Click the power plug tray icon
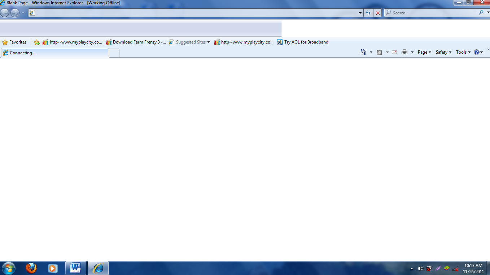Screen dimensions: 490x275 [429, 269]
